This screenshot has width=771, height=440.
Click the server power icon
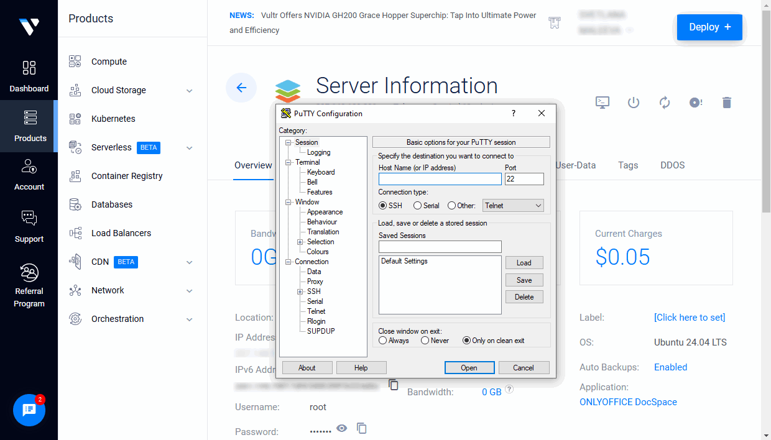point(633,103)
